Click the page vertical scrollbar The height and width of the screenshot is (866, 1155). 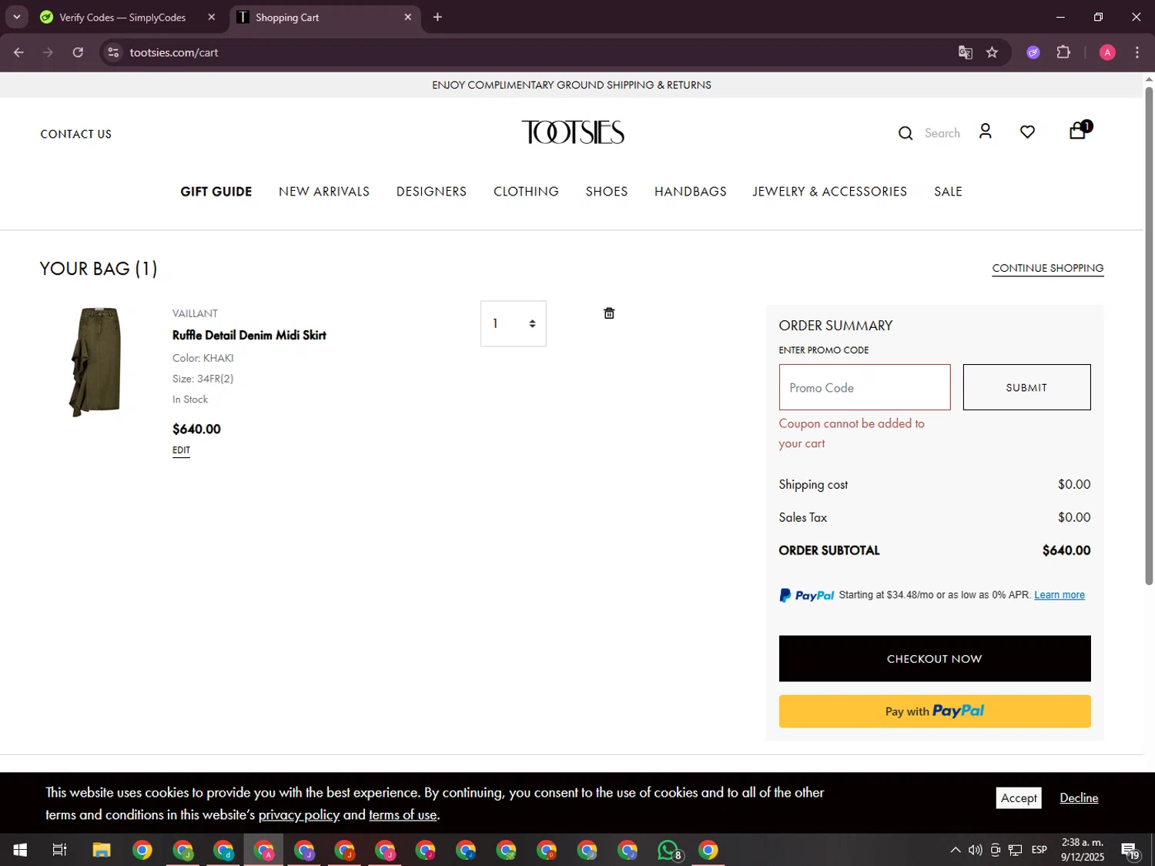pyautogui.click(x=1149, y=336)
